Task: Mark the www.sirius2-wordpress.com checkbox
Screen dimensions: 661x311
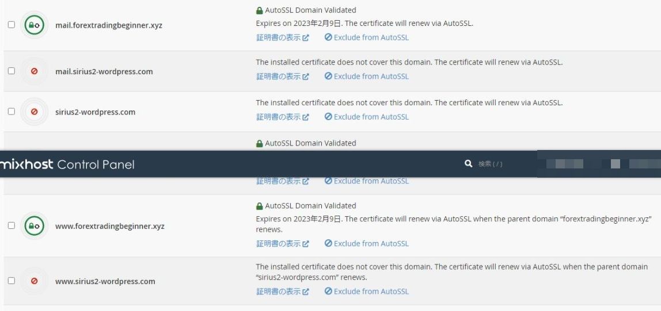Action: pos(12,281)
